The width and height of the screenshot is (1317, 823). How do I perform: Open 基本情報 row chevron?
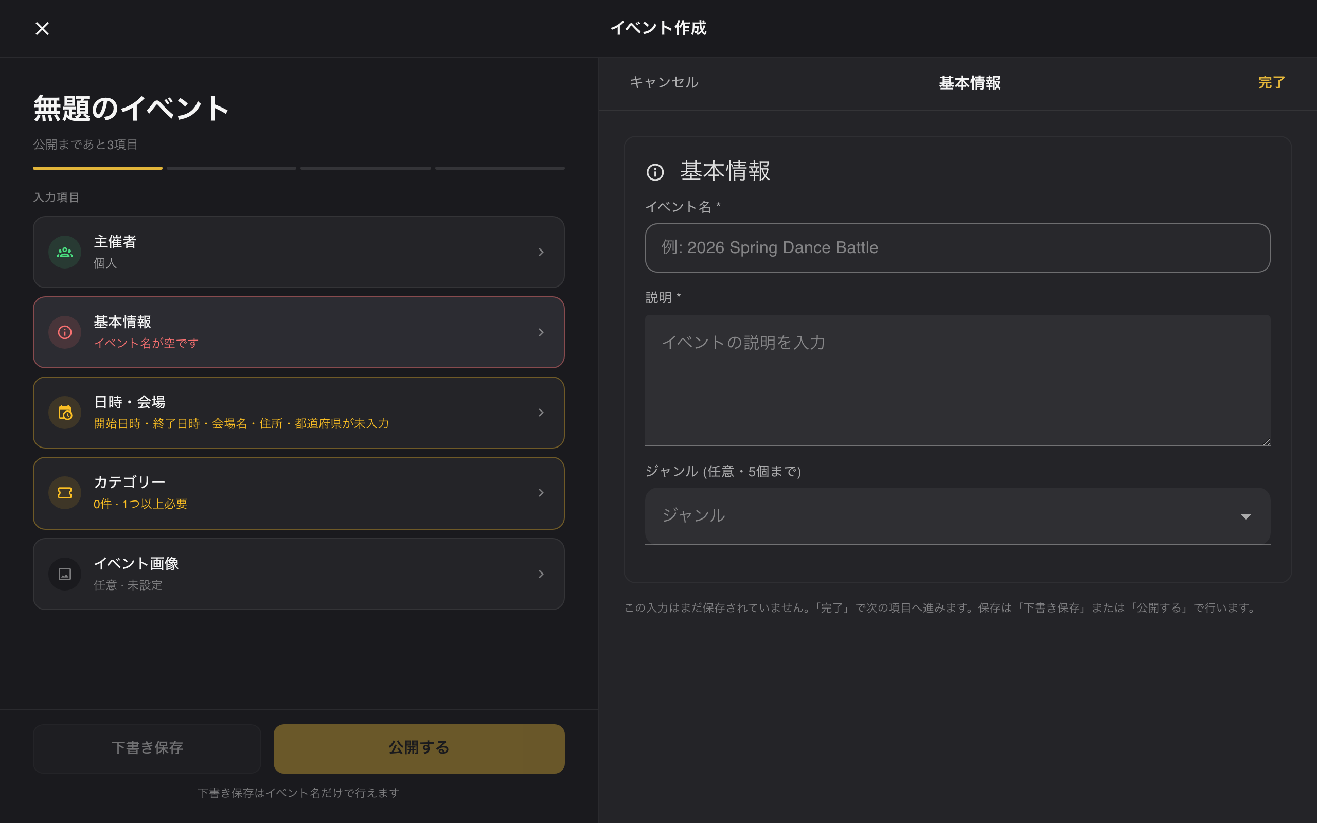[x=541, y=332]
